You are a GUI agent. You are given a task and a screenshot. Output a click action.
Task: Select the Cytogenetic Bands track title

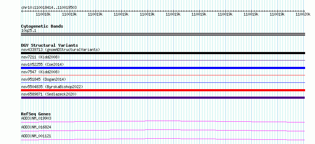[42, 26]
